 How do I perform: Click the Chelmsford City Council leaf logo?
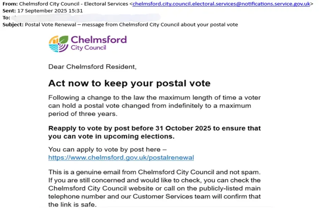tap(58, 44)
